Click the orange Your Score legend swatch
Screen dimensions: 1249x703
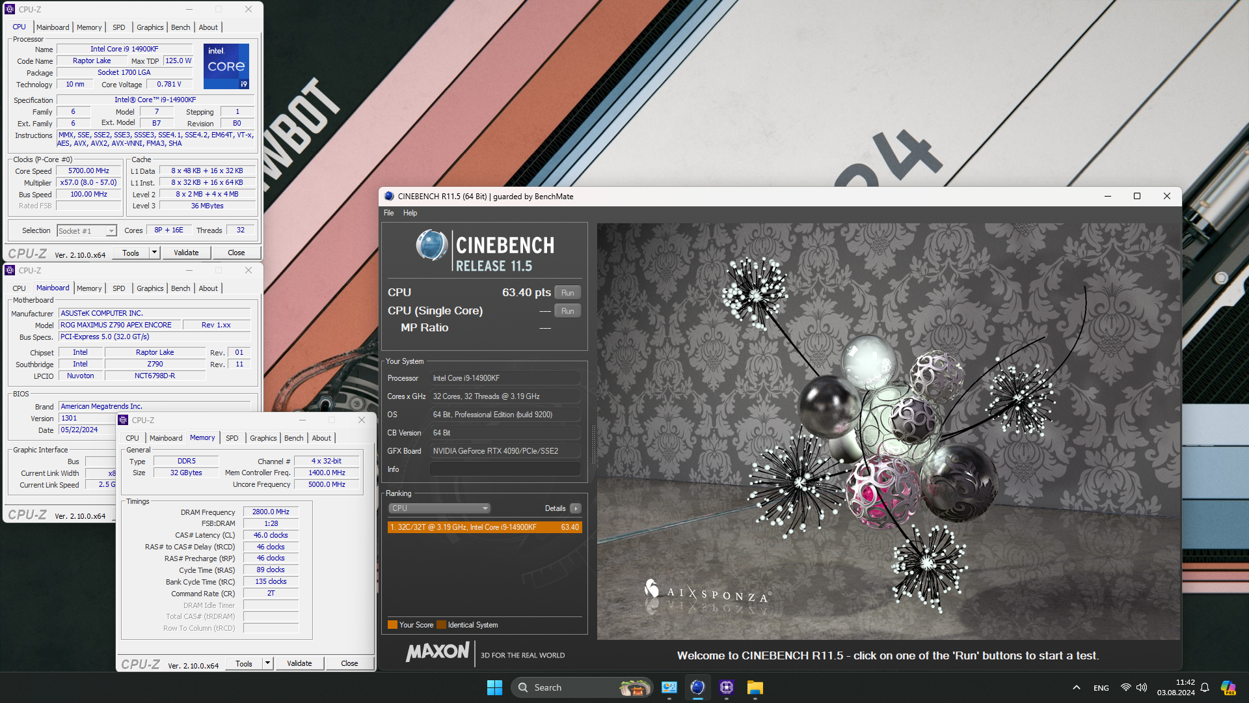(392, 625)
